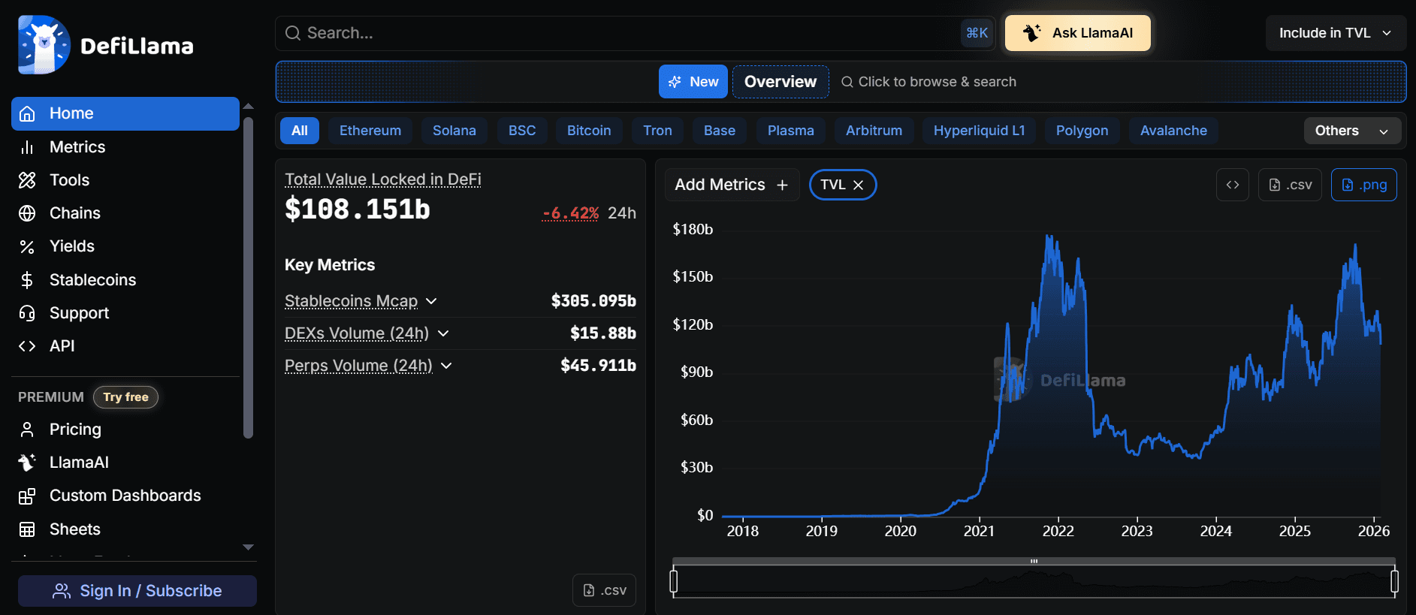The height and width of the screenshot is (615, 1416).
Task: Open the Add Metrics menu
Action: click(732, 185)
